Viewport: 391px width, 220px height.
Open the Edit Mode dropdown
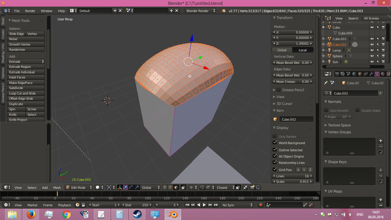pyautogui.click(x=79, y=187)
